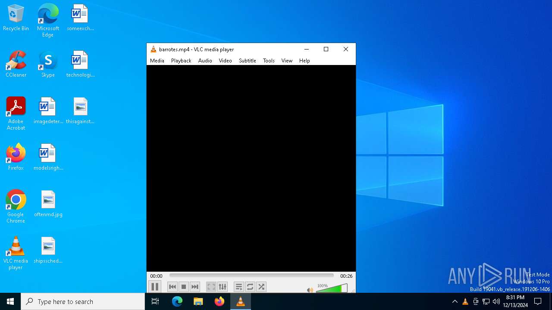Open the Subtitle menu
Image resolution: width=552 pixels, height=310 pixels.
(x=248, y=61)
